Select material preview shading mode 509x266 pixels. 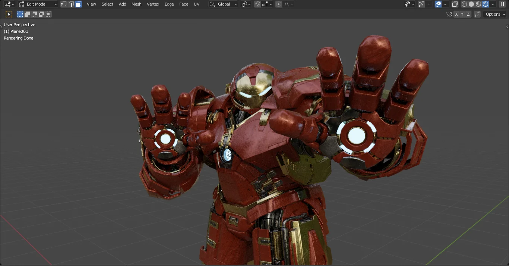pos(478,4)
